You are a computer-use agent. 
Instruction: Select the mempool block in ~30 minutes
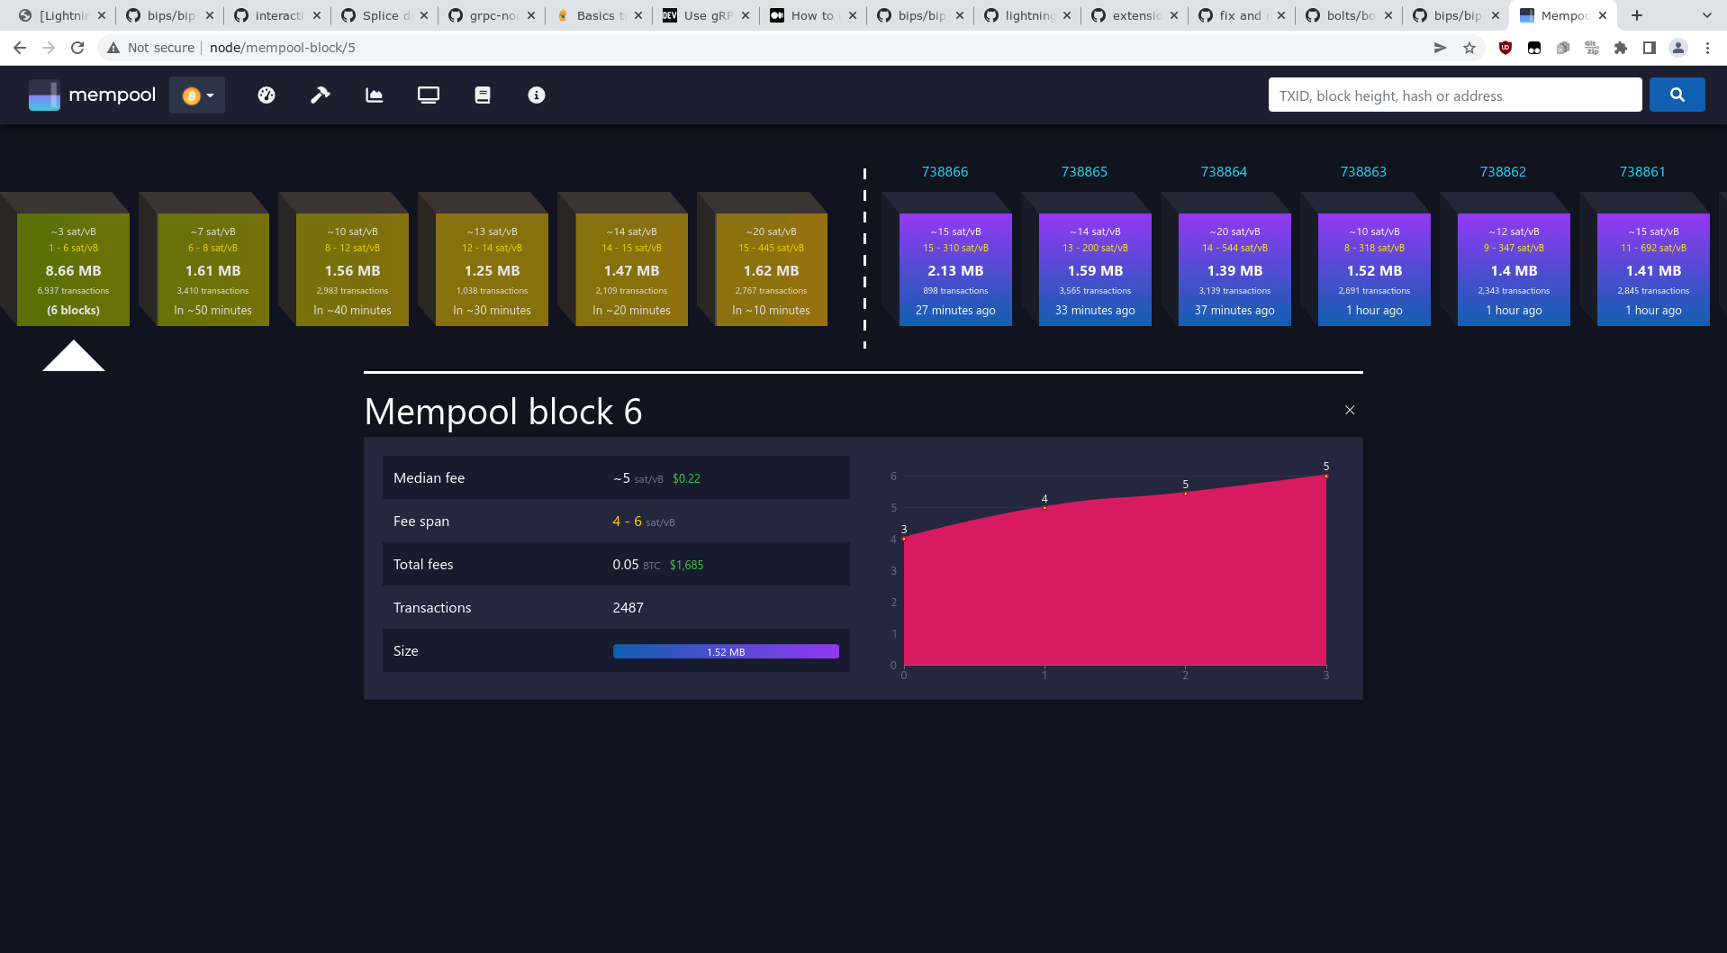492,269
